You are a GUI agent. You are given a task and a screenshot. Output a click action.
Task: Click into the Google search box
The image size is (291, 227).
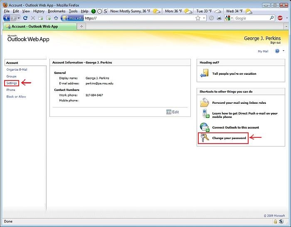click(x=252, y=18)
